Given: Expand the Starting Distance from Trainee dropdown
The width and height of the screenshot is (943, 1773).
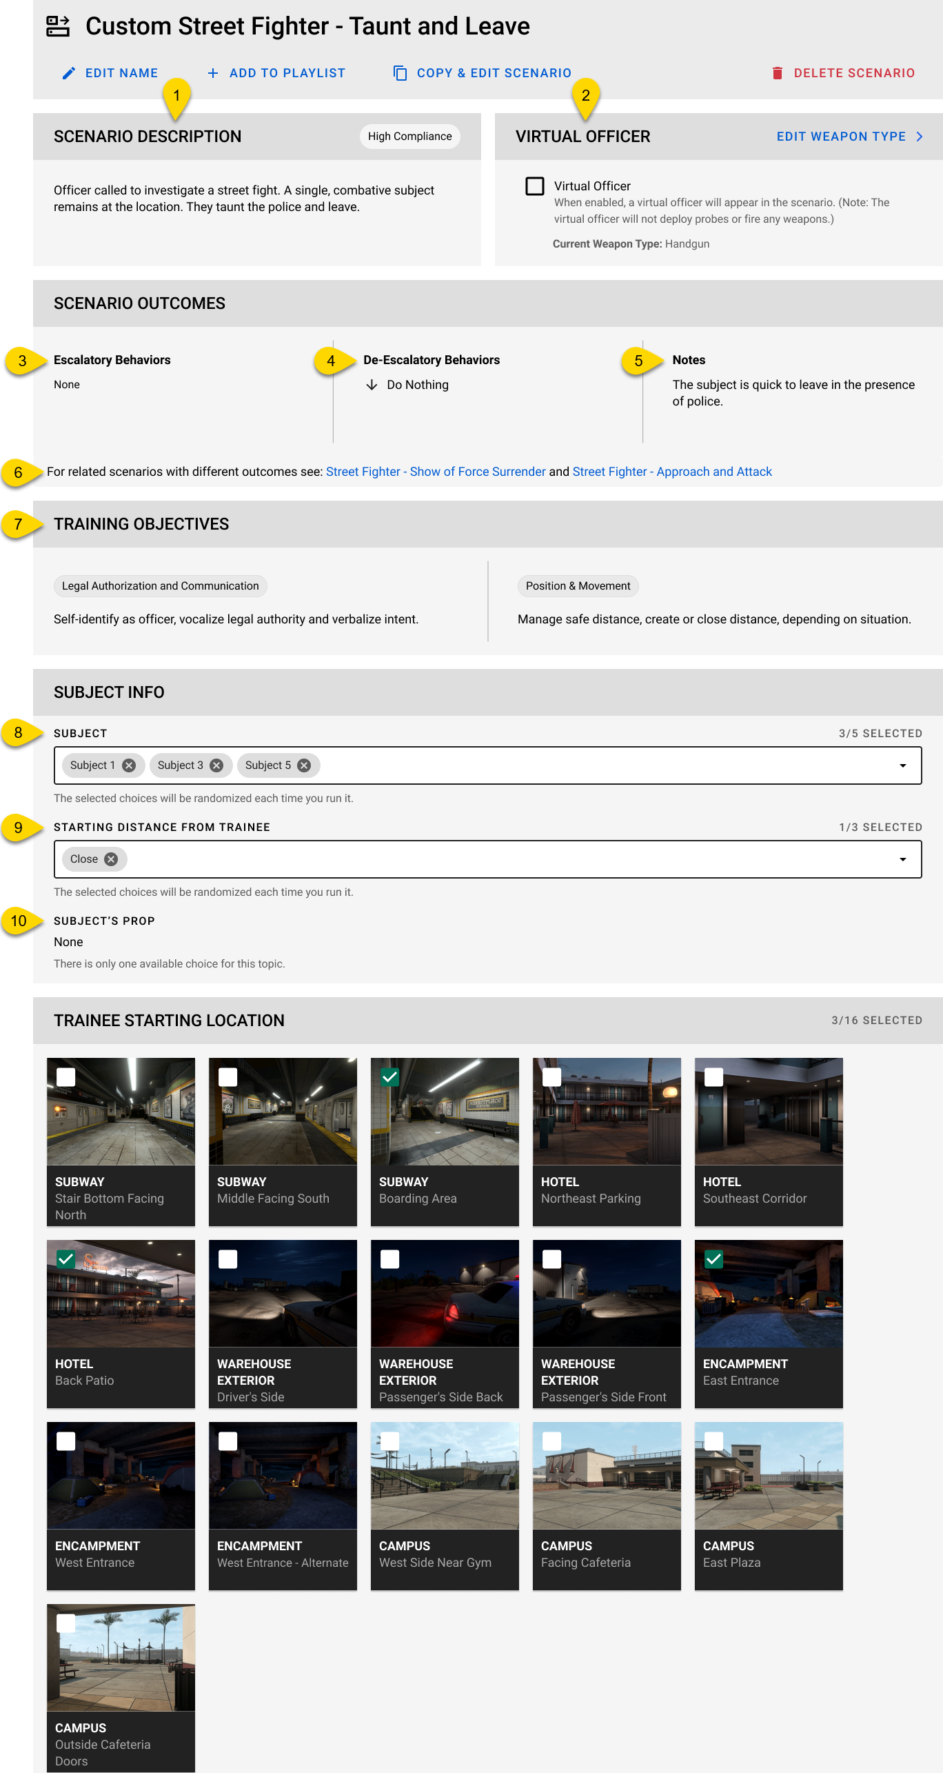Looking at the screenshot, I should click(x=902, y=859).
